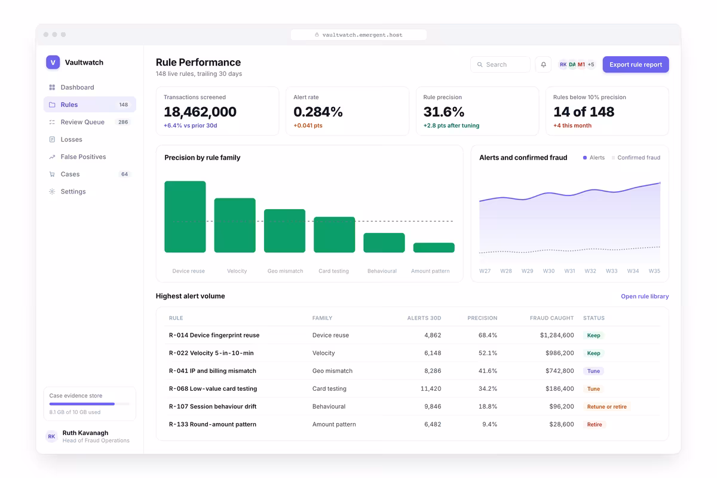
Task: Click Ruth Kavanagh's RK profile avatar
Action: (x=52, y=436)
